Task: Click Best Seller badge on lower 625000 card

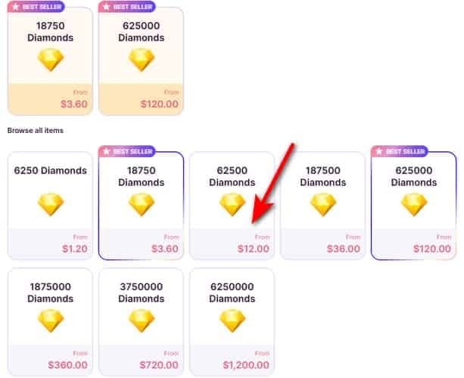Action: coord(399,151)
